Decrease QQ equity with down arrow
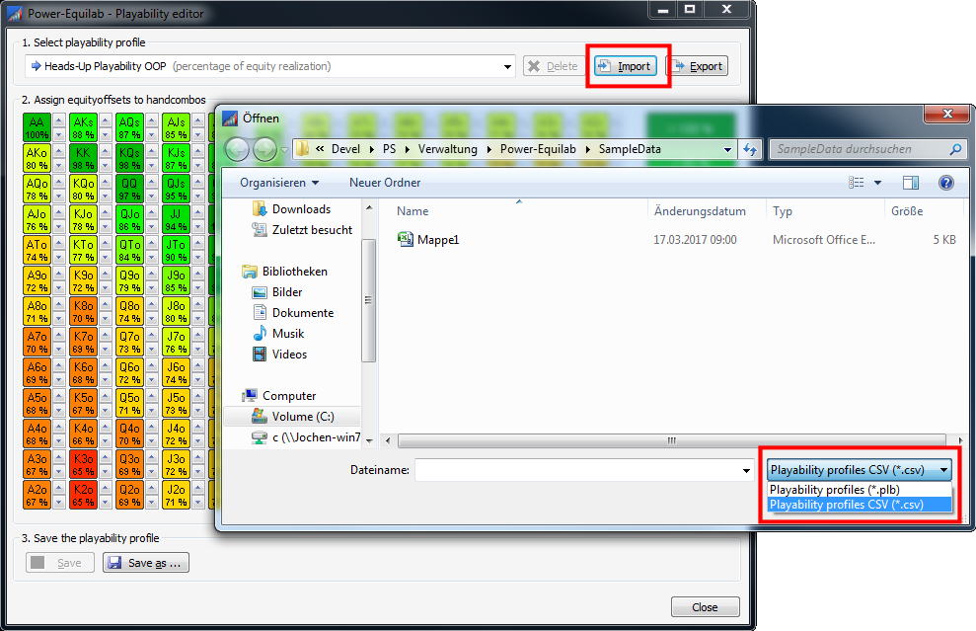 pyautogui.click(x=152, y=197)
